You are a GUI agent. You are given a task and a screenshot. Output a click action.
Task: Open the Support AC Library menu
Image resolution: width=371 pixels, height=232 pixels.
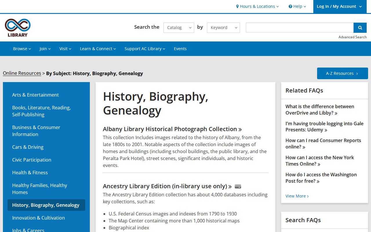[145, 49]
